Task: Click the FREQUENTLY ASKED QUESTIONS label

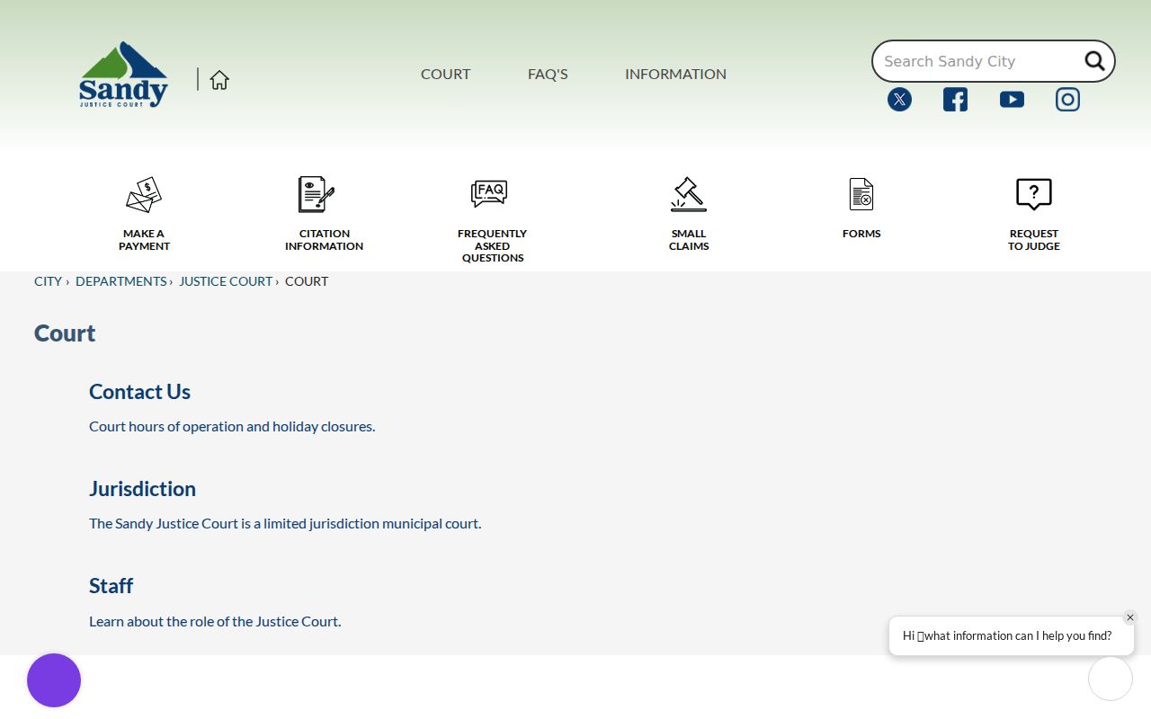Action: 493,245
